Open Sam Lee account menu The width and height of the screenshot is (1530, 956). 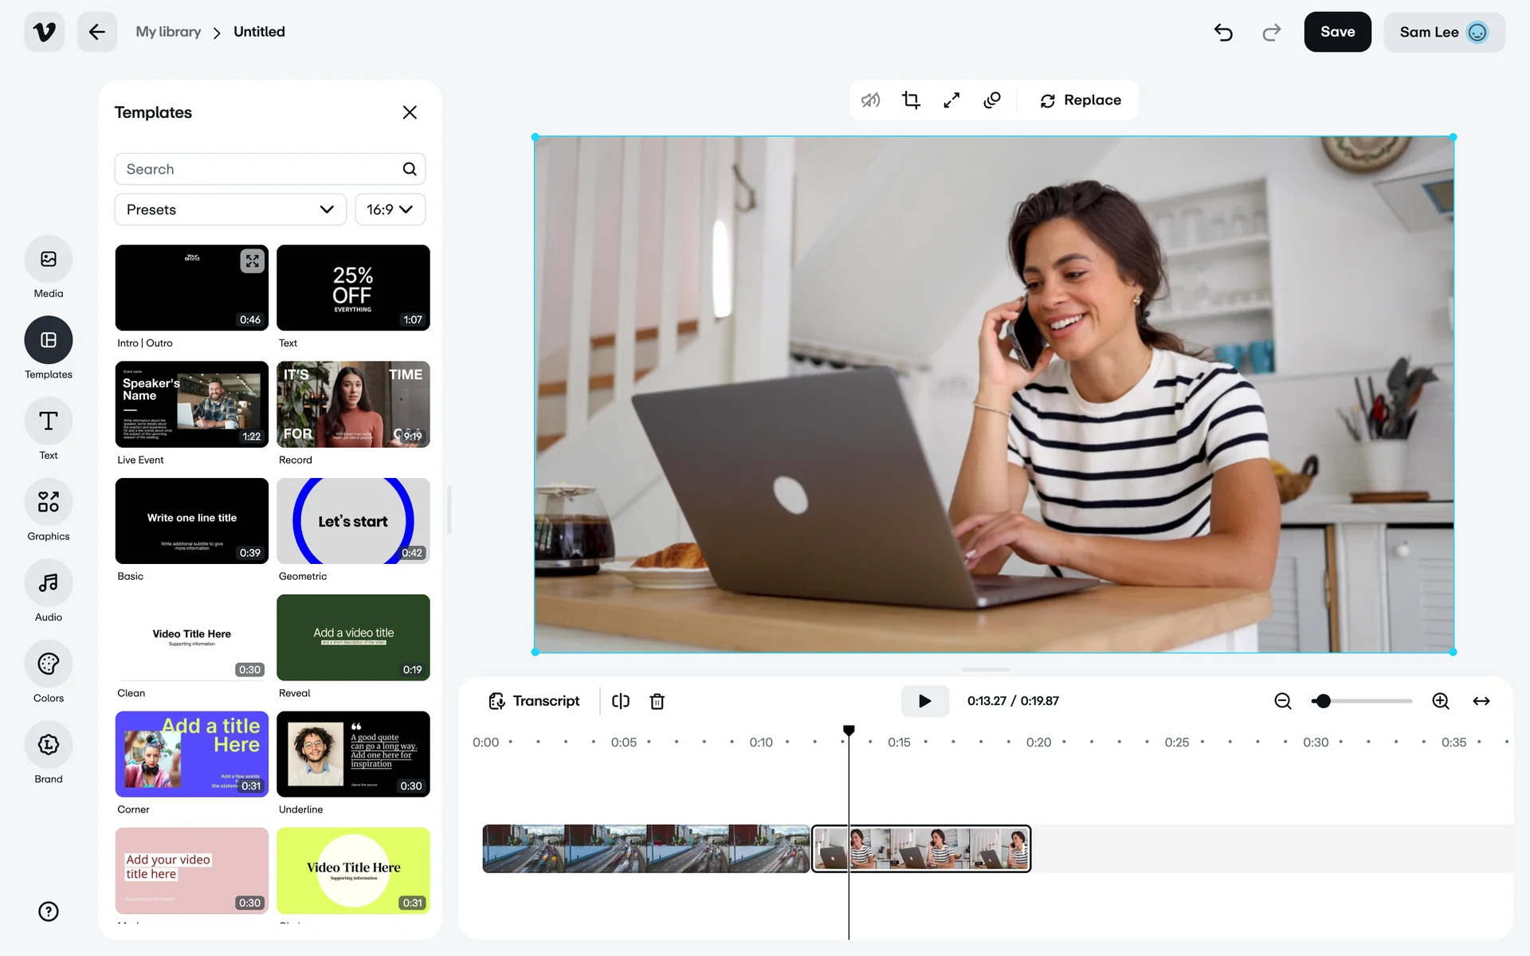pos(1443,32)
